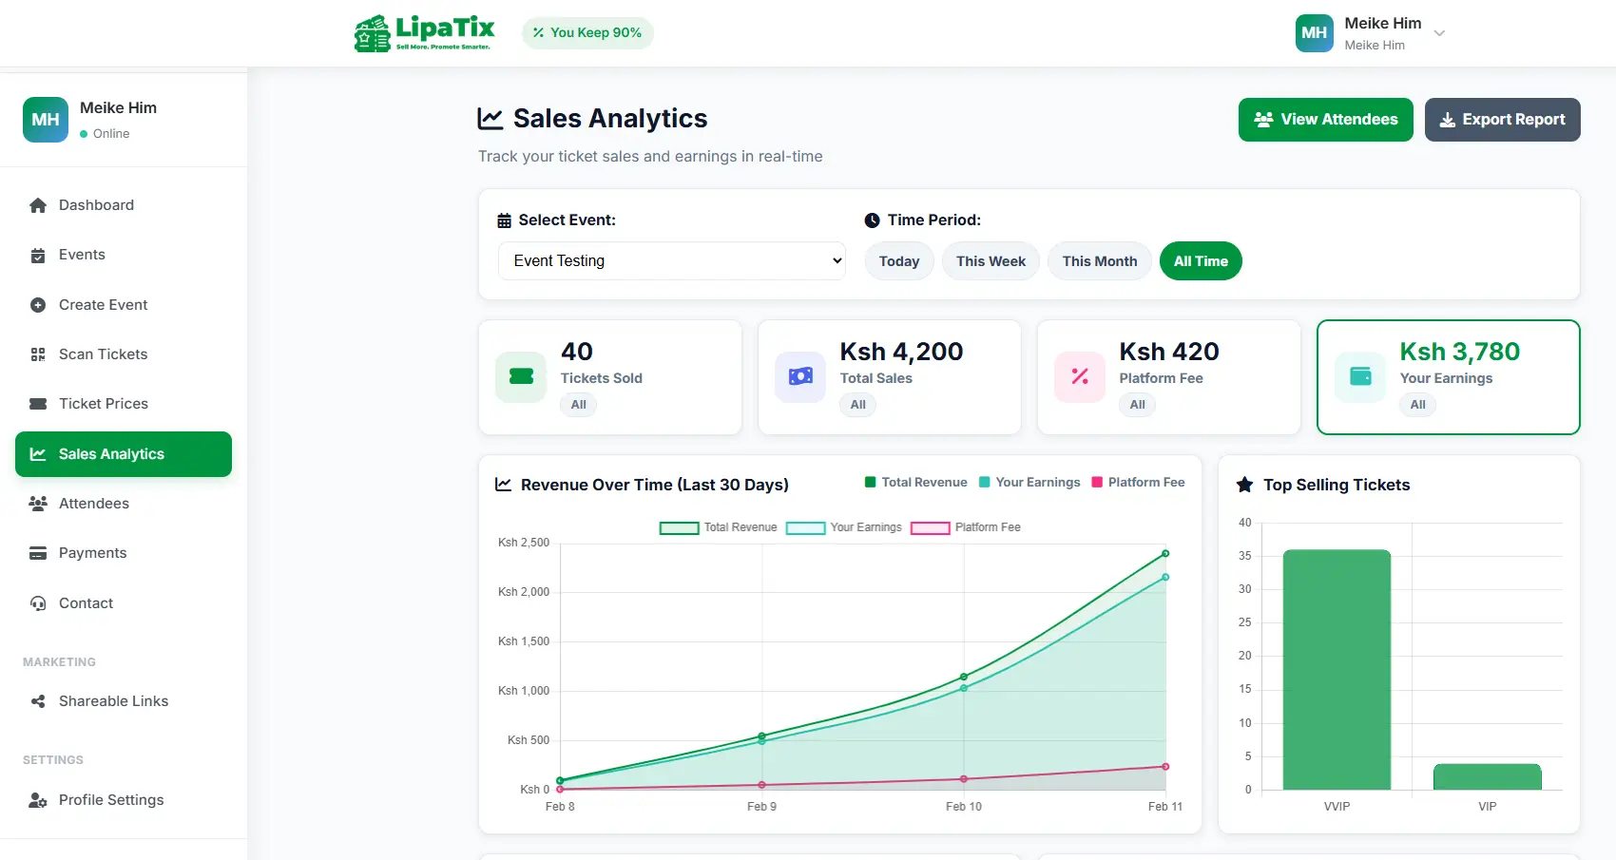Click the Total Sales money icon
Image resolution: width=1616 pixels, height=860 pixels.
800,376
